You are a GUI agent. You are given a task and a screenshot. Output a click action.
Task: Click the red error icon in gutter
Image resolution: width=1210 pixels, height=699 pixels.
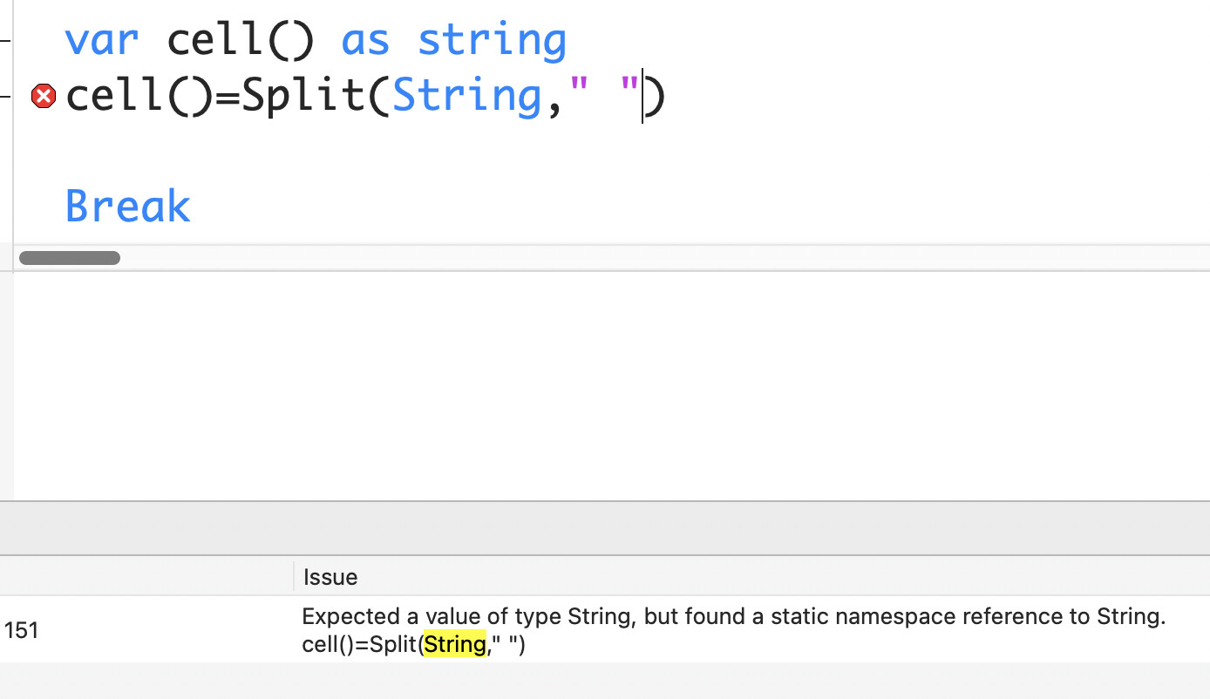click(x=43, y=96)
